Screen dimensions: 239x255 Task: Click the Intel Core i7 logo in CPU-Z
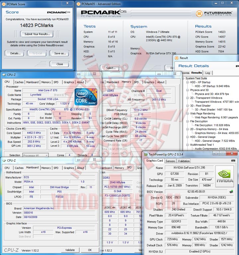[86, 97]
